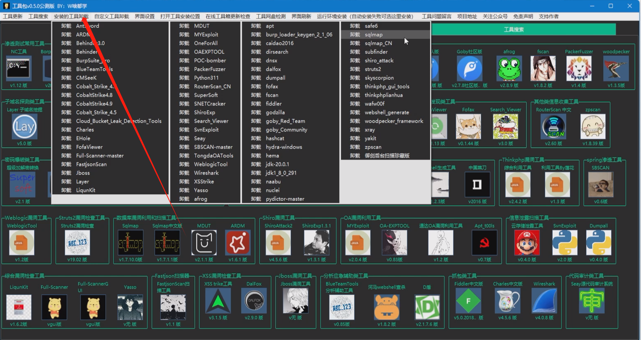Open the LiqunKit tool icon

(19, 307)
